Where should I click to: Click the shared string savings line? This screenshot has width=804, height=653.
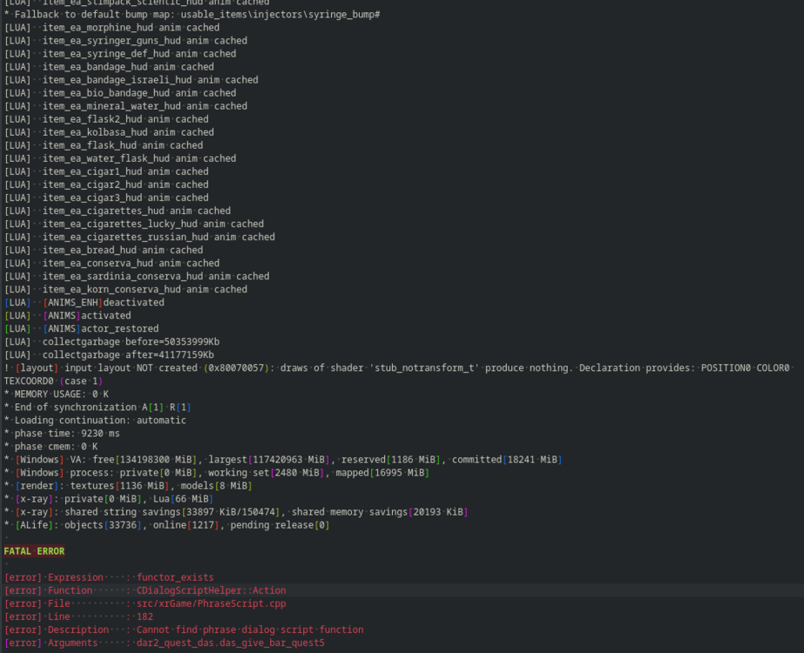click(236, 512)
